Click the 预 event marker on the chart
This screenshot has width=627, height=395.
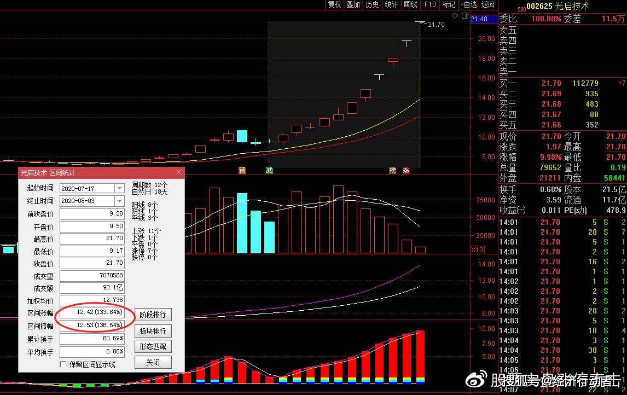[x=242, y=171]
